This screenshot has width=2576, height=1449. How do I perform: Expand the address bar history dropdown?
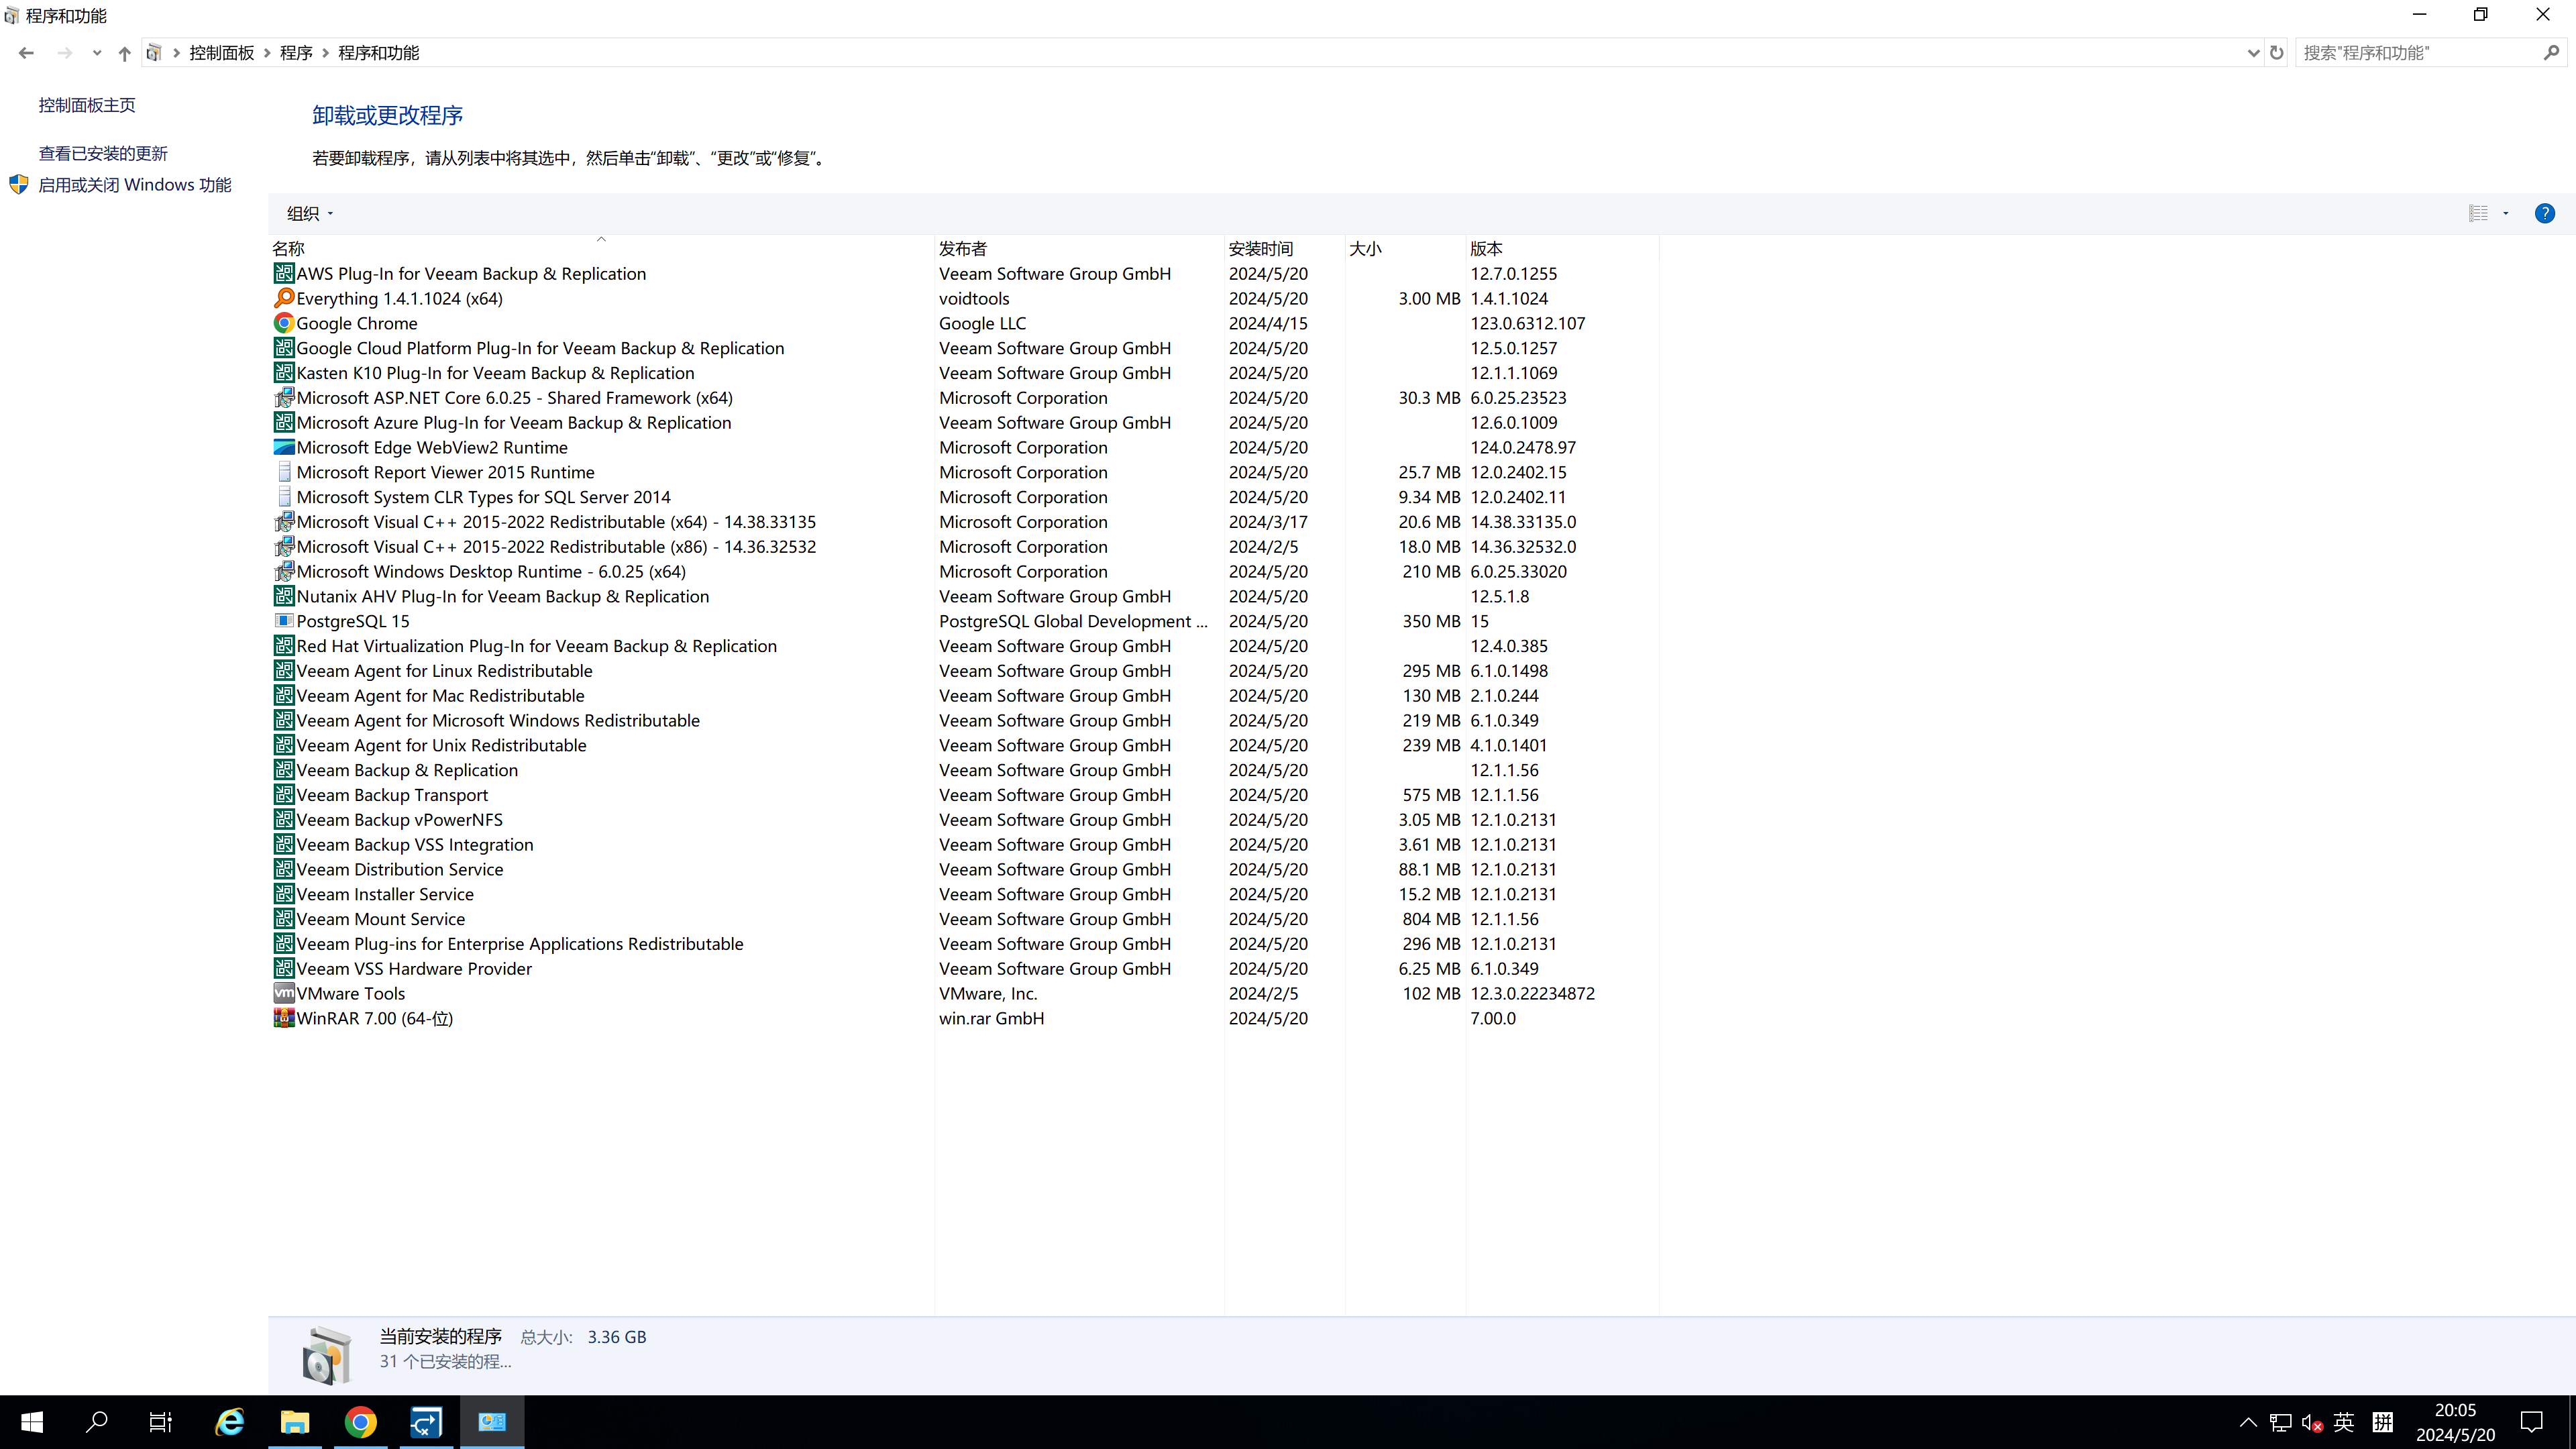[x=2253, y=53]
